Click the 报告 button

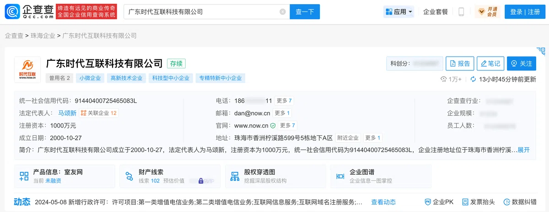coord(460,64)
